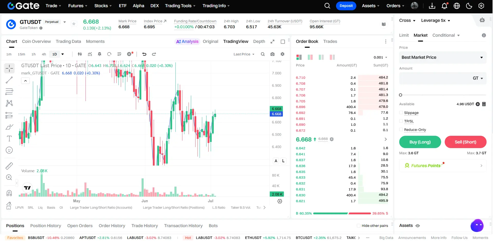Select the ruler measure tool
Screen dimensions: 493x241
9,166
